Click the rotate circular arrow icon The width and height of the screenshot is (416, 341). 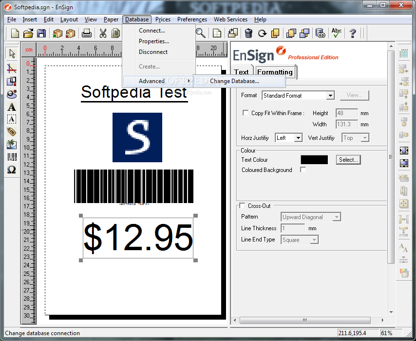click(262, 34)
